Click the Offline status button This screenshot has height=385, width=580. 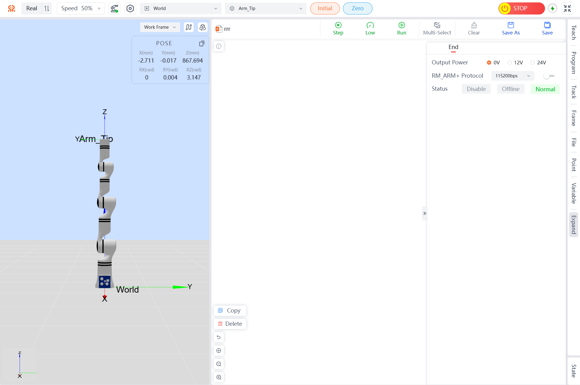[x=511, y=89]
